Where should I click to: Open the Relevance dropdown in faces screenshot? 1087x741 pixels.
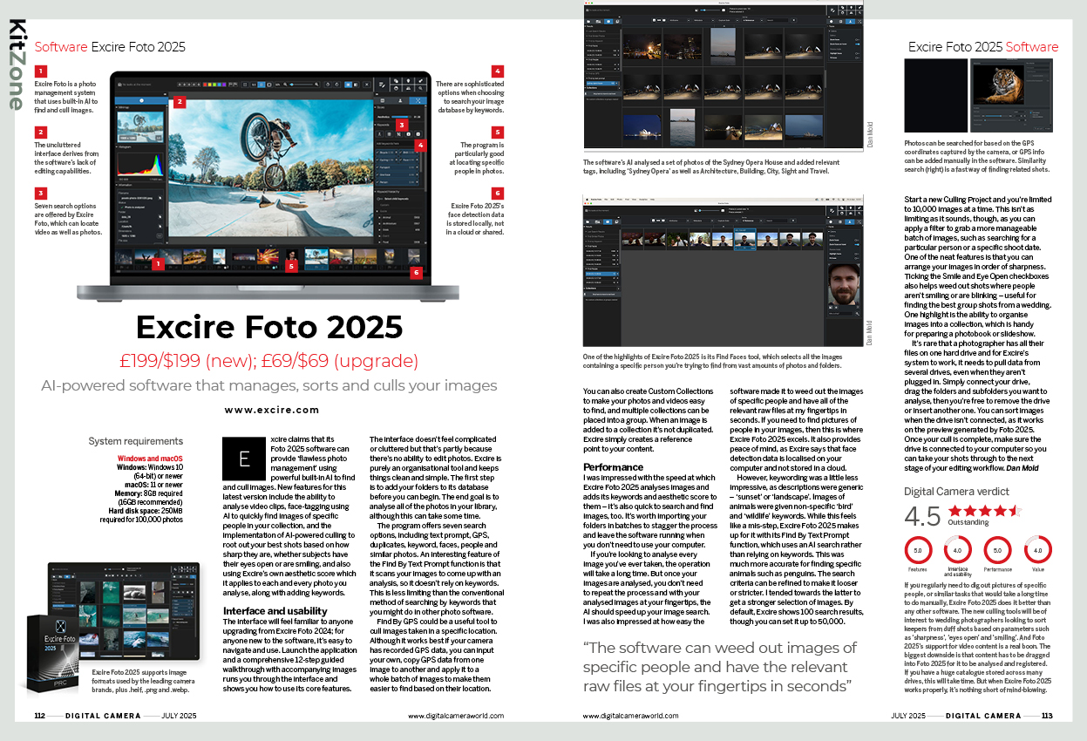point(753,221)
